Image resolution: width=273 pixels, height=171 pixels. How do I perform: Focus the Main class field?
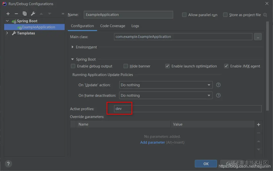(183, 37)
